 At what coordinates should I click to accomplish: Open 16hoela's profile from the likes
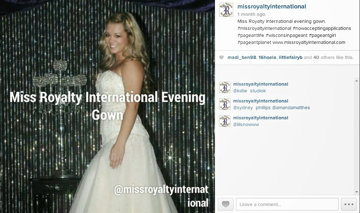pyautogui.click(x=267, y=57)
